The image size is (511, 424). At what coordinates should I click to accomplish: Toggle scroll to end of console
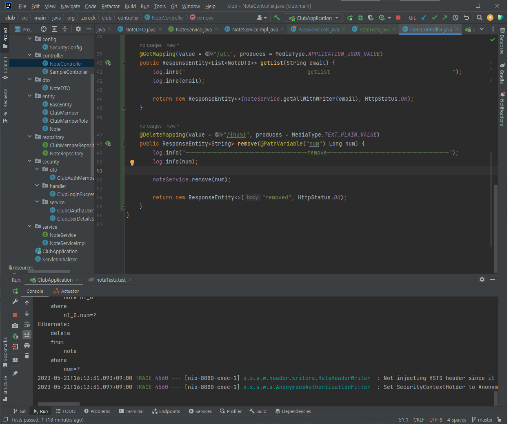(27, 334)
